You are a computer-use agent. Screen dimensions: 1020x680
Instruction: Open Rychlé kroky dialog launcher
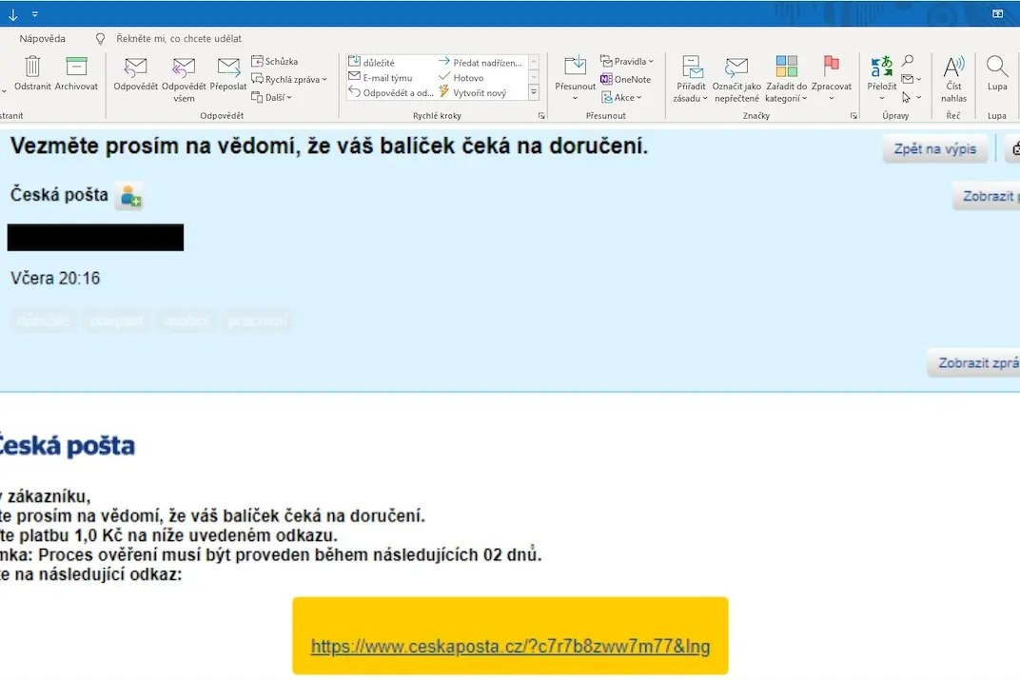point(541,116)
